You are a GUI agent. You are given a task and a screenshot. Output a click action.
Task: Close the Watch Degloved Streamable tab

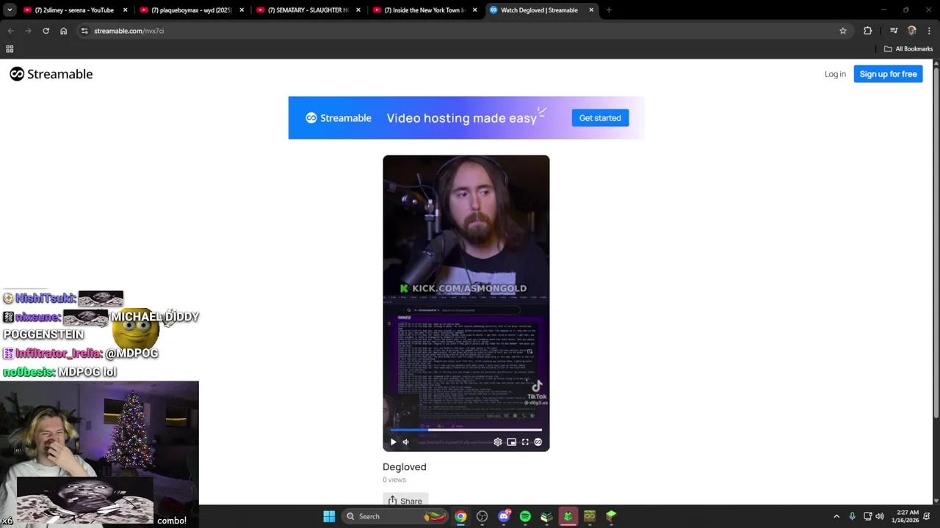[591, 10]
